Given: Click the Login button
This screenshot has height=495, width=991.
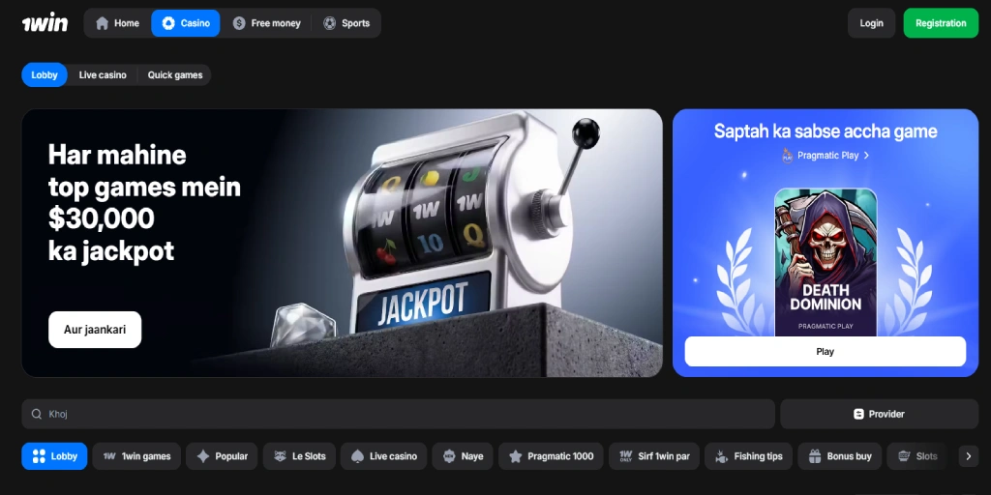Looking at the screenshot, I should pyautogui.click(x=871, y=23).
